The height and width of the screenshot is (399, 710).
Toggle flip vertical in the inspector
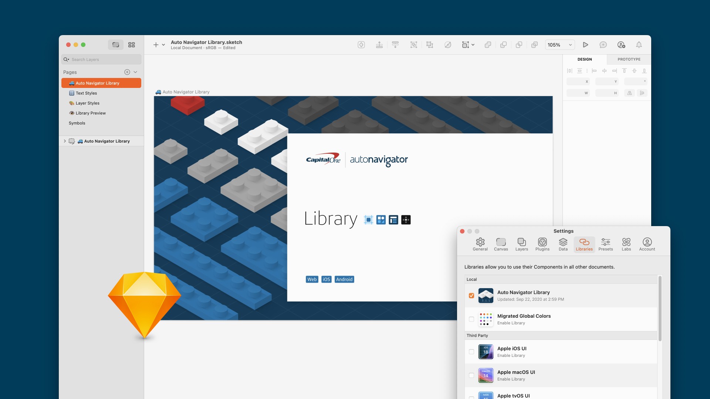click(642, 93)
